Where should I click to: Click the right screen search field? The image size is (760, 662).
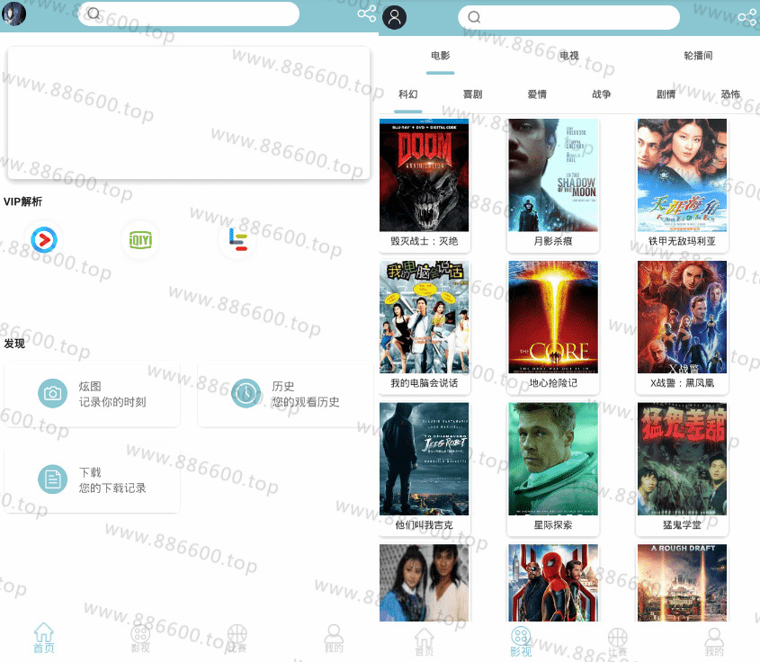(x=568, y=17)
